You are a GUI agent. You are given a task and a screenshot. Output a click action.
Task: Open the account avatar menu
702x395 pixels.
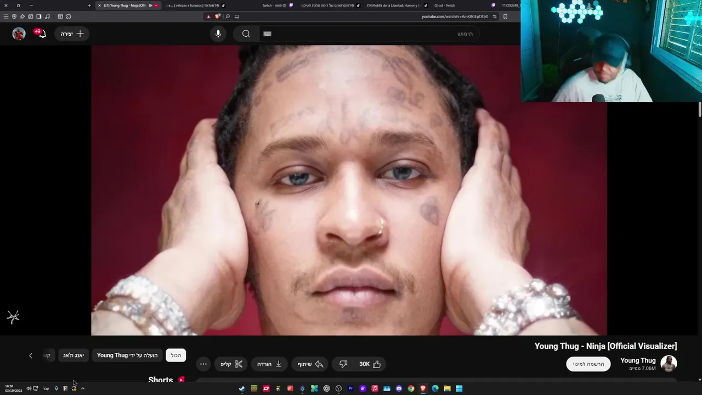click(19, 33)
